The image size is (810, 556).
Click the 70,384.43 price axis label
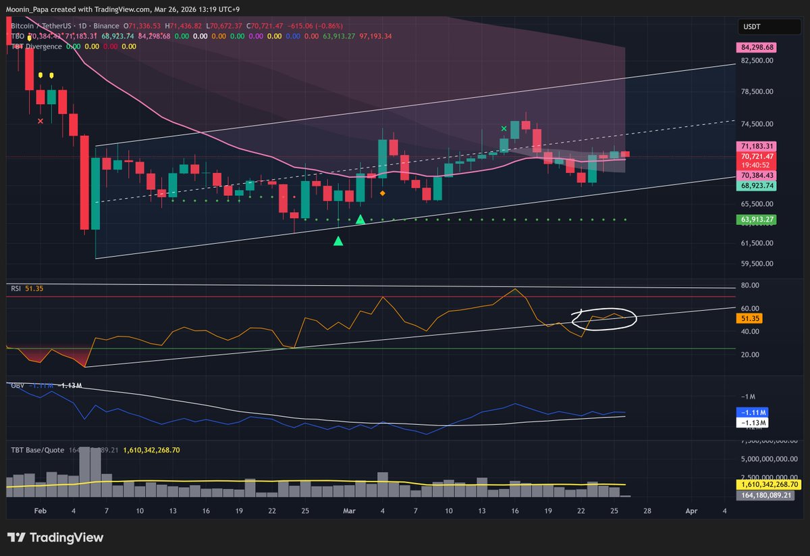click(x=756, y=174)
